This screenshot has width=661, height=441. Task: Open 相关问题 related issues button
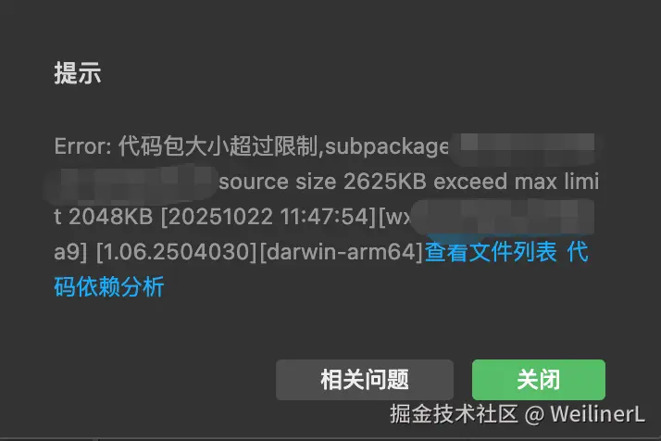[x=365, y=379]
